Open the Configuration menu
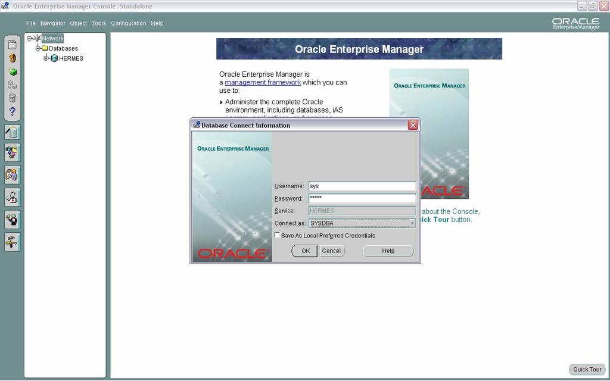This screenshot has height=381, width=610. tap(129, 23)
